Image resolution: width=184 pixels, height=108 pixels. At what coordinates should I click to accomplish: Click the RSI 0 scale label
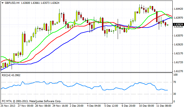174,102
